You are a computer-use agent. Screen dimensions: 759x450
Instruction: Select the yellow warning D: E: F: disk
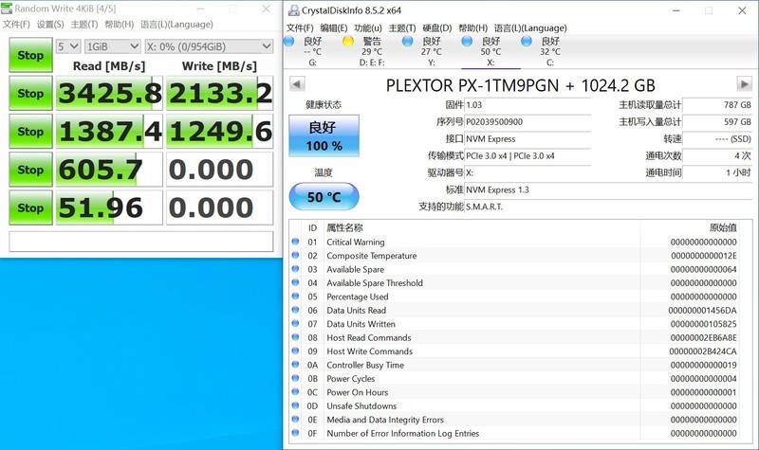(x=348, y=42)
